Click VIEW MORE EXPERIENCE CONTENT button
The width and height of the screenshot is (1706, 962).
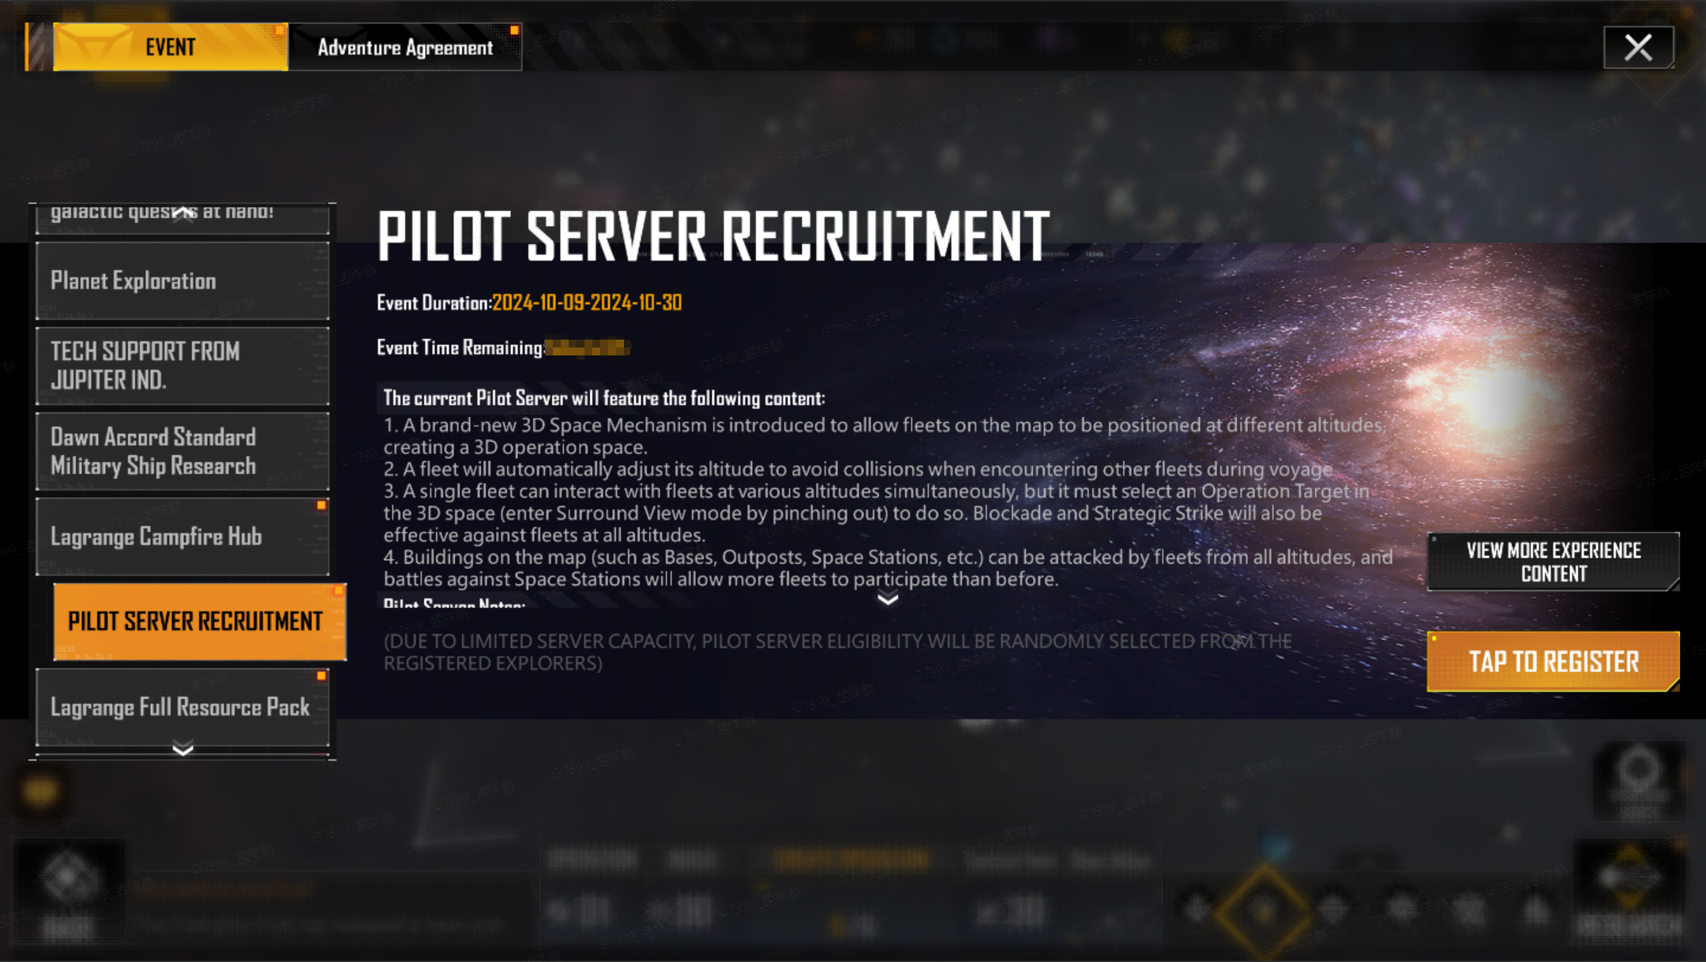pyautogui.click(x=1553, y=562)
